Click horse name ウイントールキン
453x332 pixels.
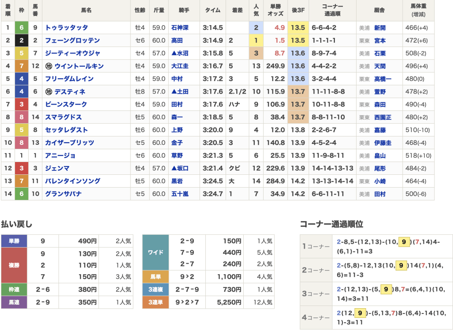(79, 66)
